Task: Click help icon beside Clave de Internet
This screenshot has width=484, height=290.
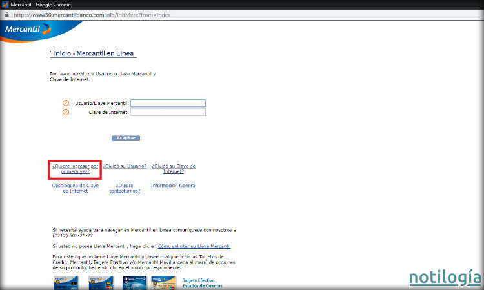Action: click(66, 112)
